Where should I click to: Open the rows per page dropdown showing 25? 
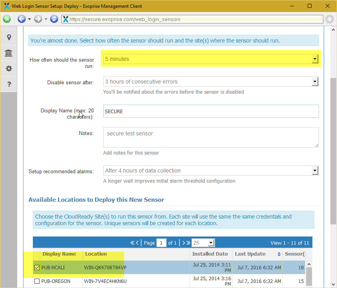(x=203, y=243)
